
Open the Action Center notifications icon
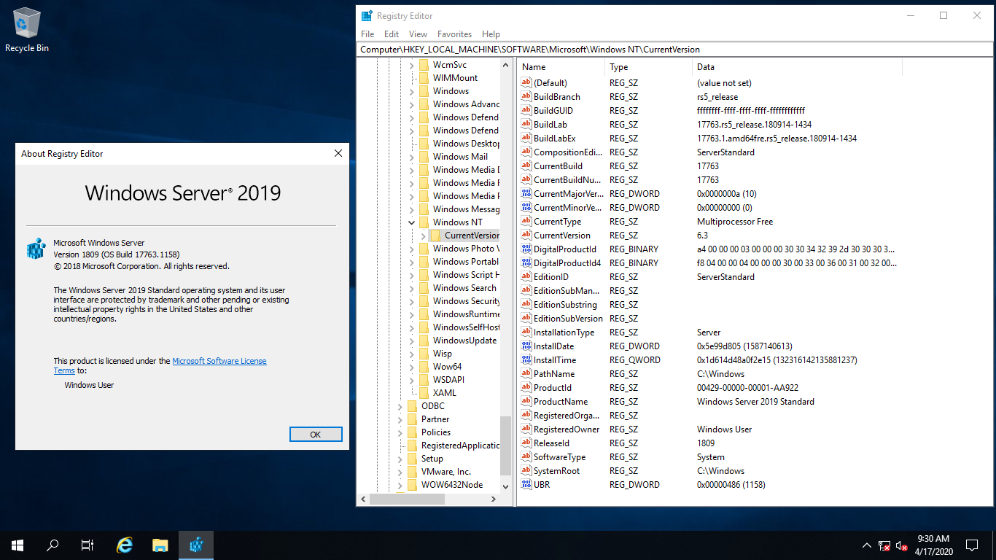(x=972, y=545)
